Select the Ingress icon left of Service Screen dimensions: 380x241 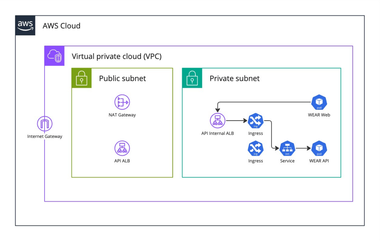[x=256, y=148]
